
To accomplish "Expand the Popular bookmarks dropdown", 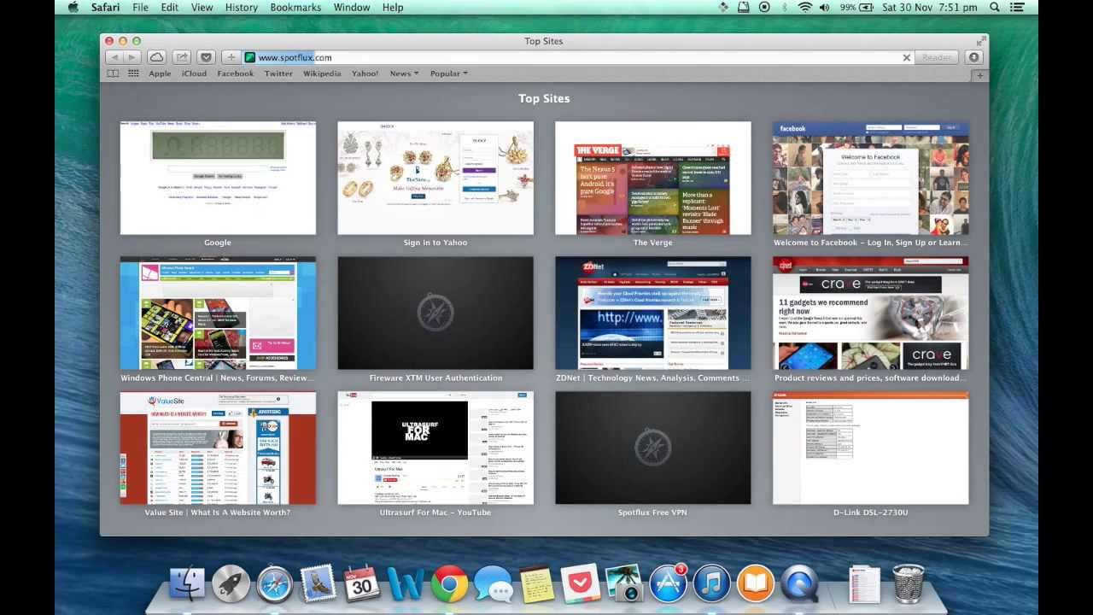I will 448,73.
